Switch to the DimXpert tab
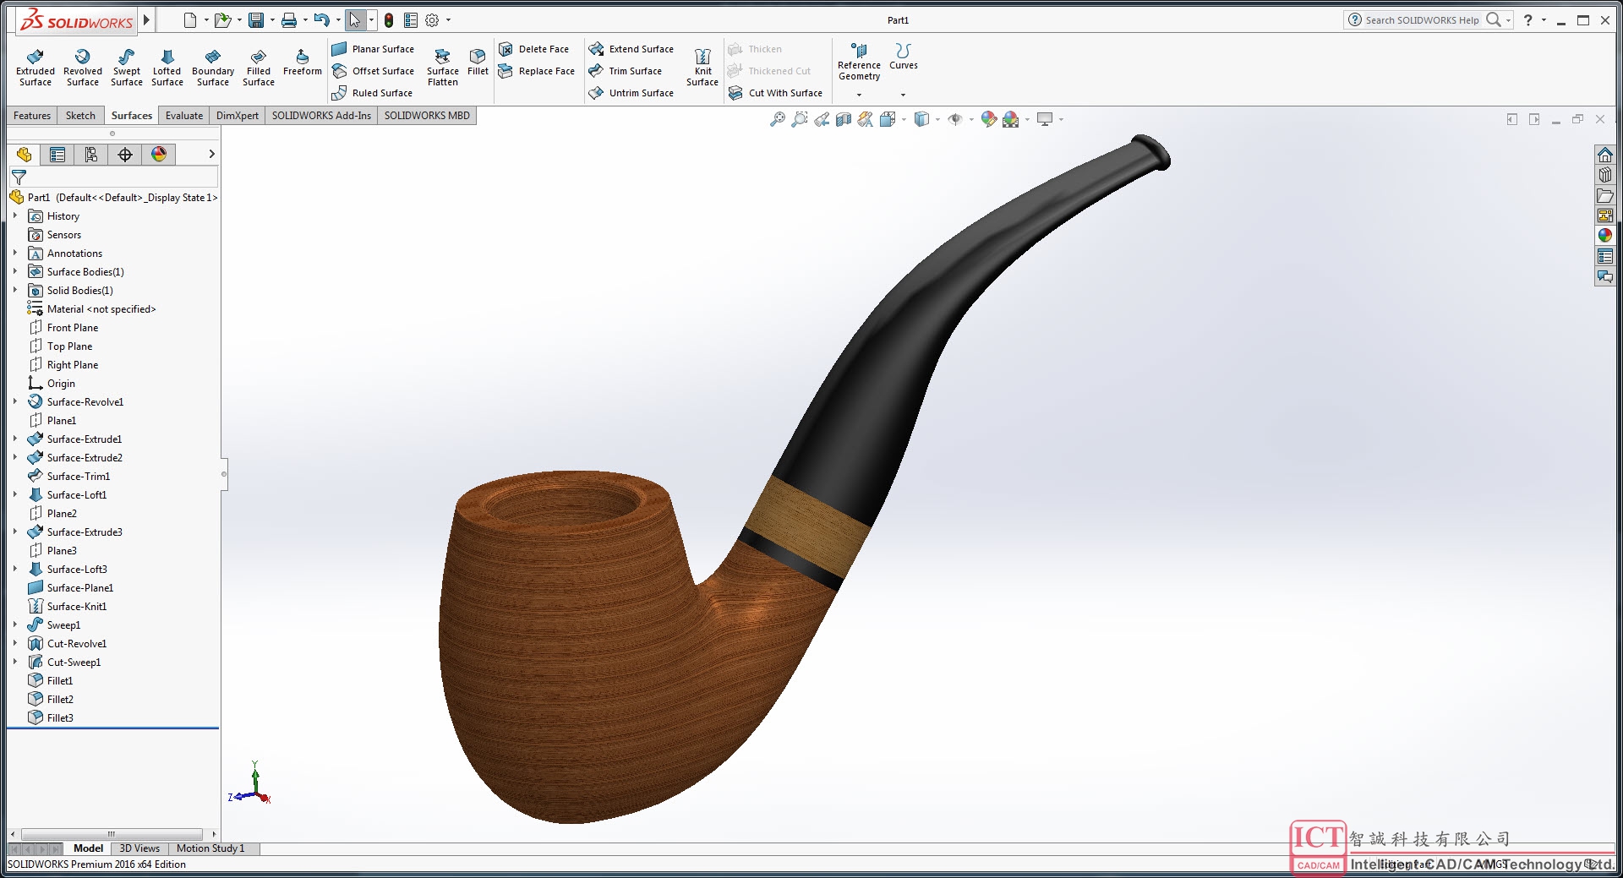The image size is (1623, 878). tap(238, 116)
